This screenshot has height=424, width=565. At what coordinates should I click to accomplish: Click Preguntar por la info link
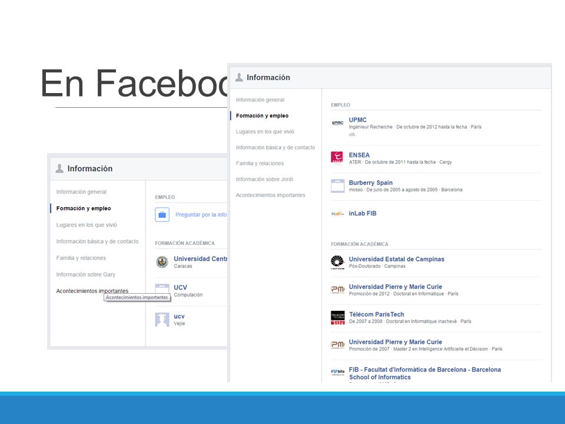click(x=201, y=215)
